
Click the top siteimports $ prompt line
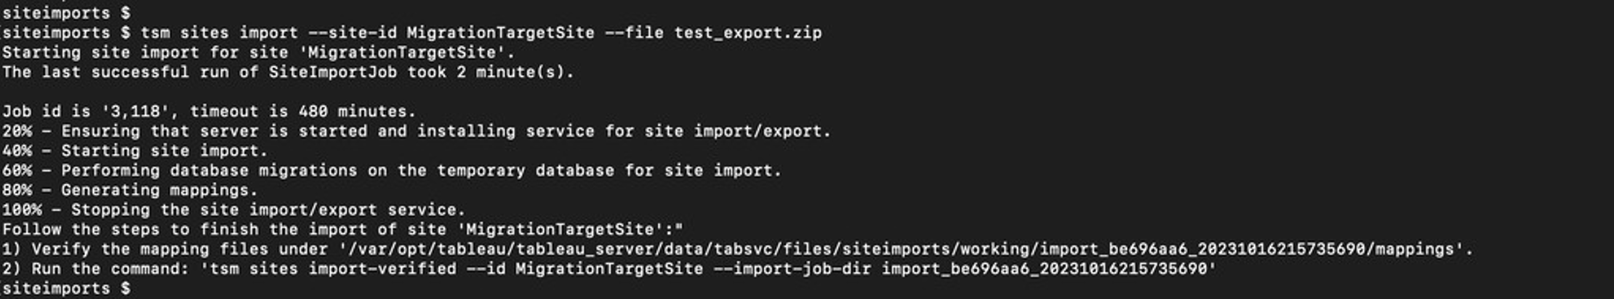click(x=66, y=12)
